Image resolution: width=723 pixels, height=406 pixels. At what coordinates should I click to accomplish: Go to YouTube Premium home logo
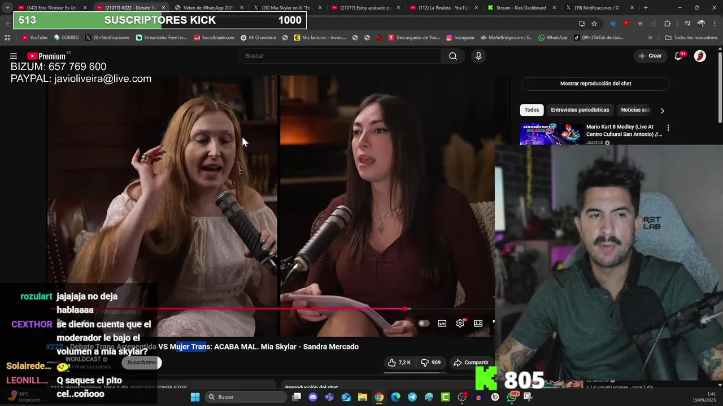[x=46, y=56]
